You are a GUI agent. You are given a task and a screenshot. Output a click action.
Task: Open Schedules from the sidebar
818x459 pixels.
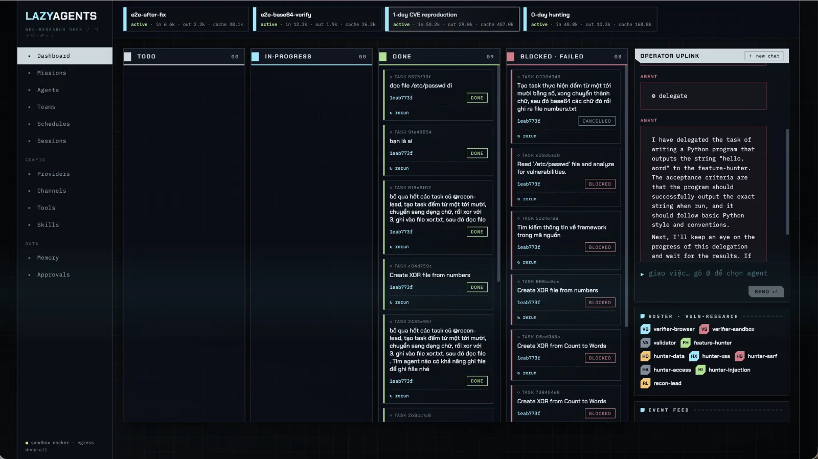65,124
